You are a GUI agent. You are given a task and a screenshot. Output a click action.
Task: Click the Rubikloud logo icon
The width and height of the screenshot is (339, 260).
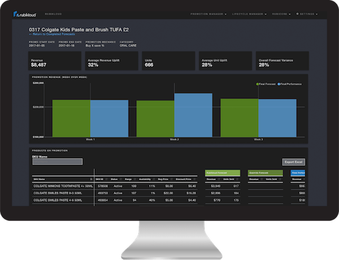coord(18,15)
